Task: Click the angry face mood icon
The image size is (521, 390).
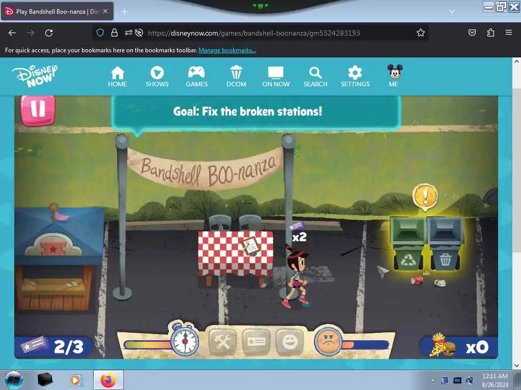Action: tap(328, 341)
